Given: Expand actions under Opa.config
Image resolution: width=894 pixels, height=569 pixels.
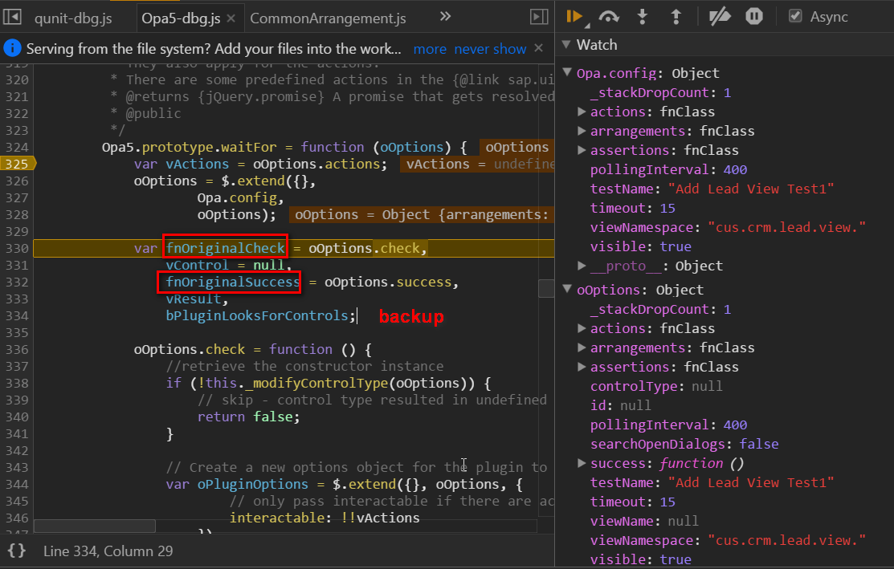Looking at the screenshot, I should coord(582,112).
